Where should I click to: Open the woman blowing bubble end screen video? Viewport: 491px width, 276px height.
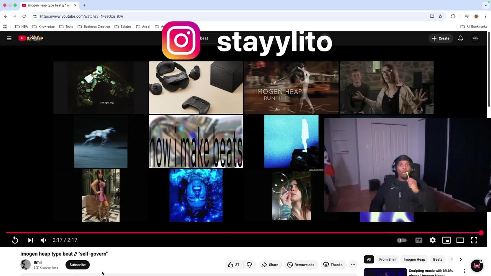292,195
